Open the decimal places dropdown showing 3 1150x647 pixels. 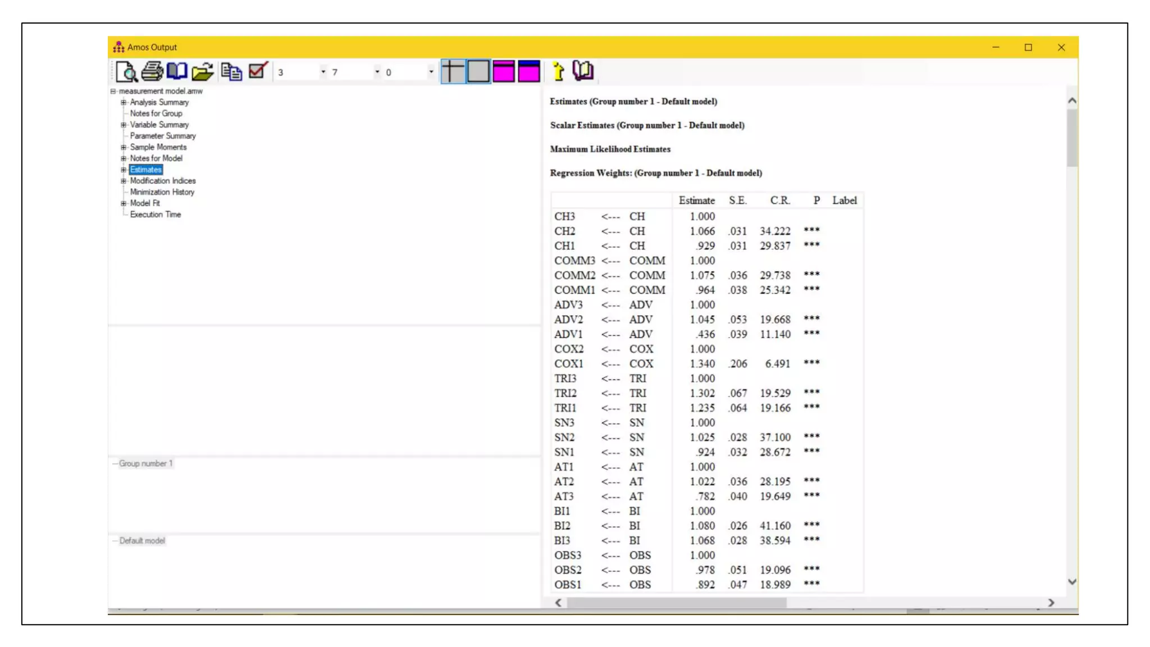pos(323,72)
